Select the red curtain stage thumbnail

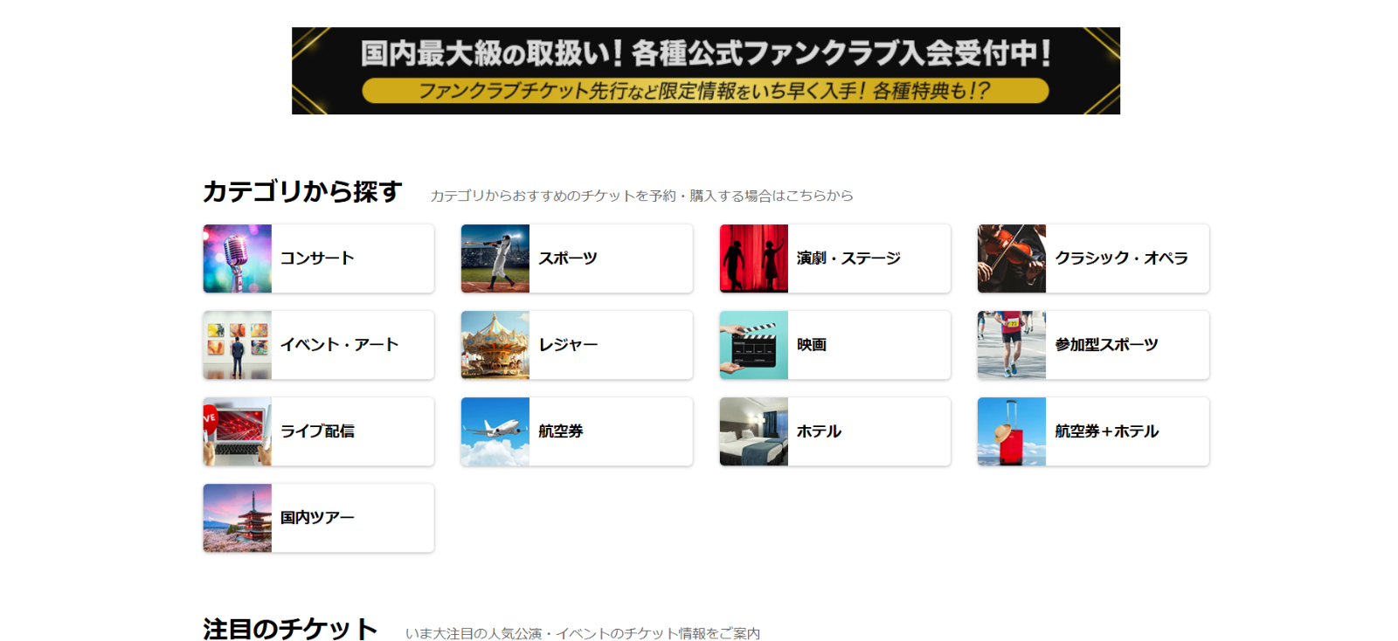[753, 258]
